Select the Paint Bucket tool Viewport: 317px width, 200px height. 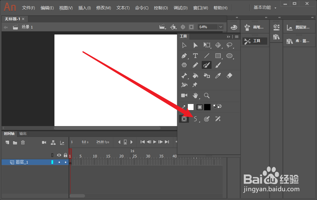(x=195, y=76)
